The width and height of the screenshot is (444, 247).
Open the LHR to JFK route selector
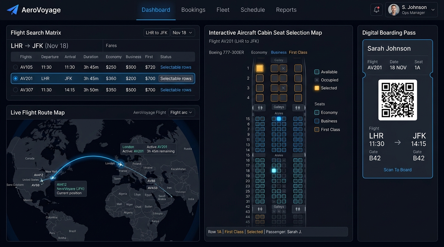pos(157,32)
